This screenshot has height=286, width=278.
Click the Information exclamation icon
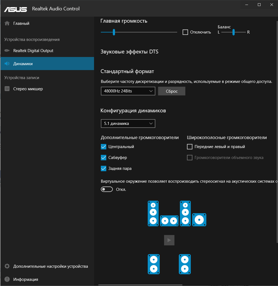[7, 279]
